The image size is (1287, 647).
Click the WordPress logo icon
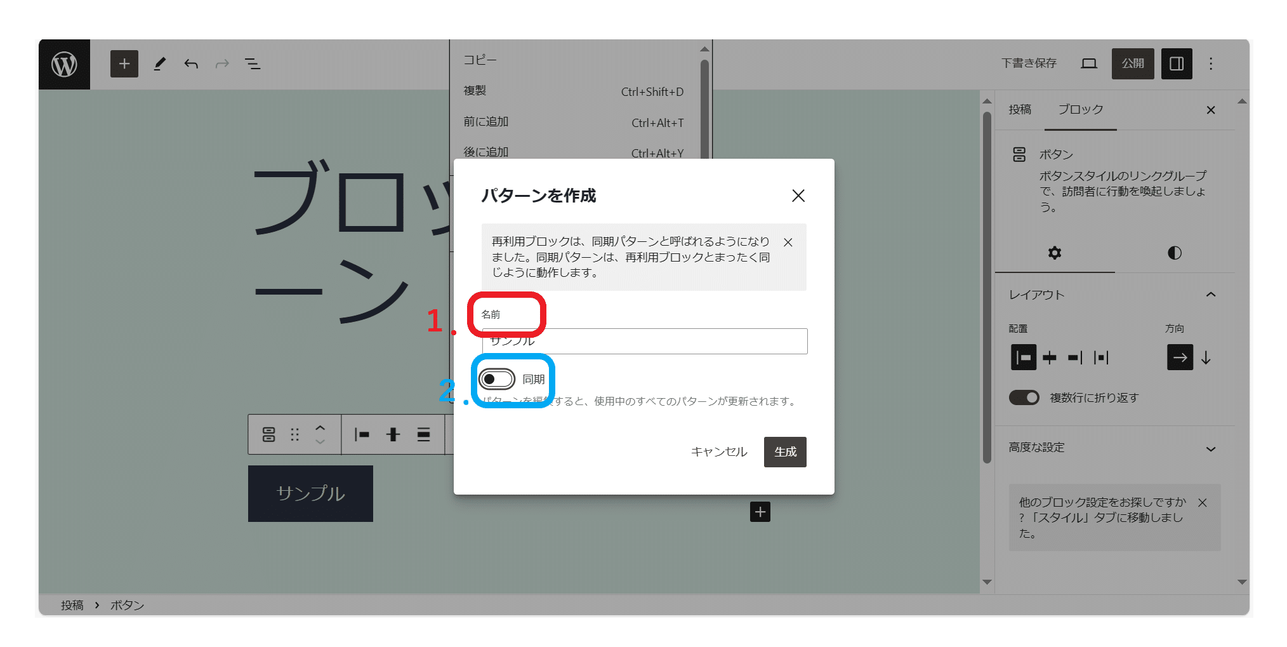pyautogui.click(x=64, y=64)
